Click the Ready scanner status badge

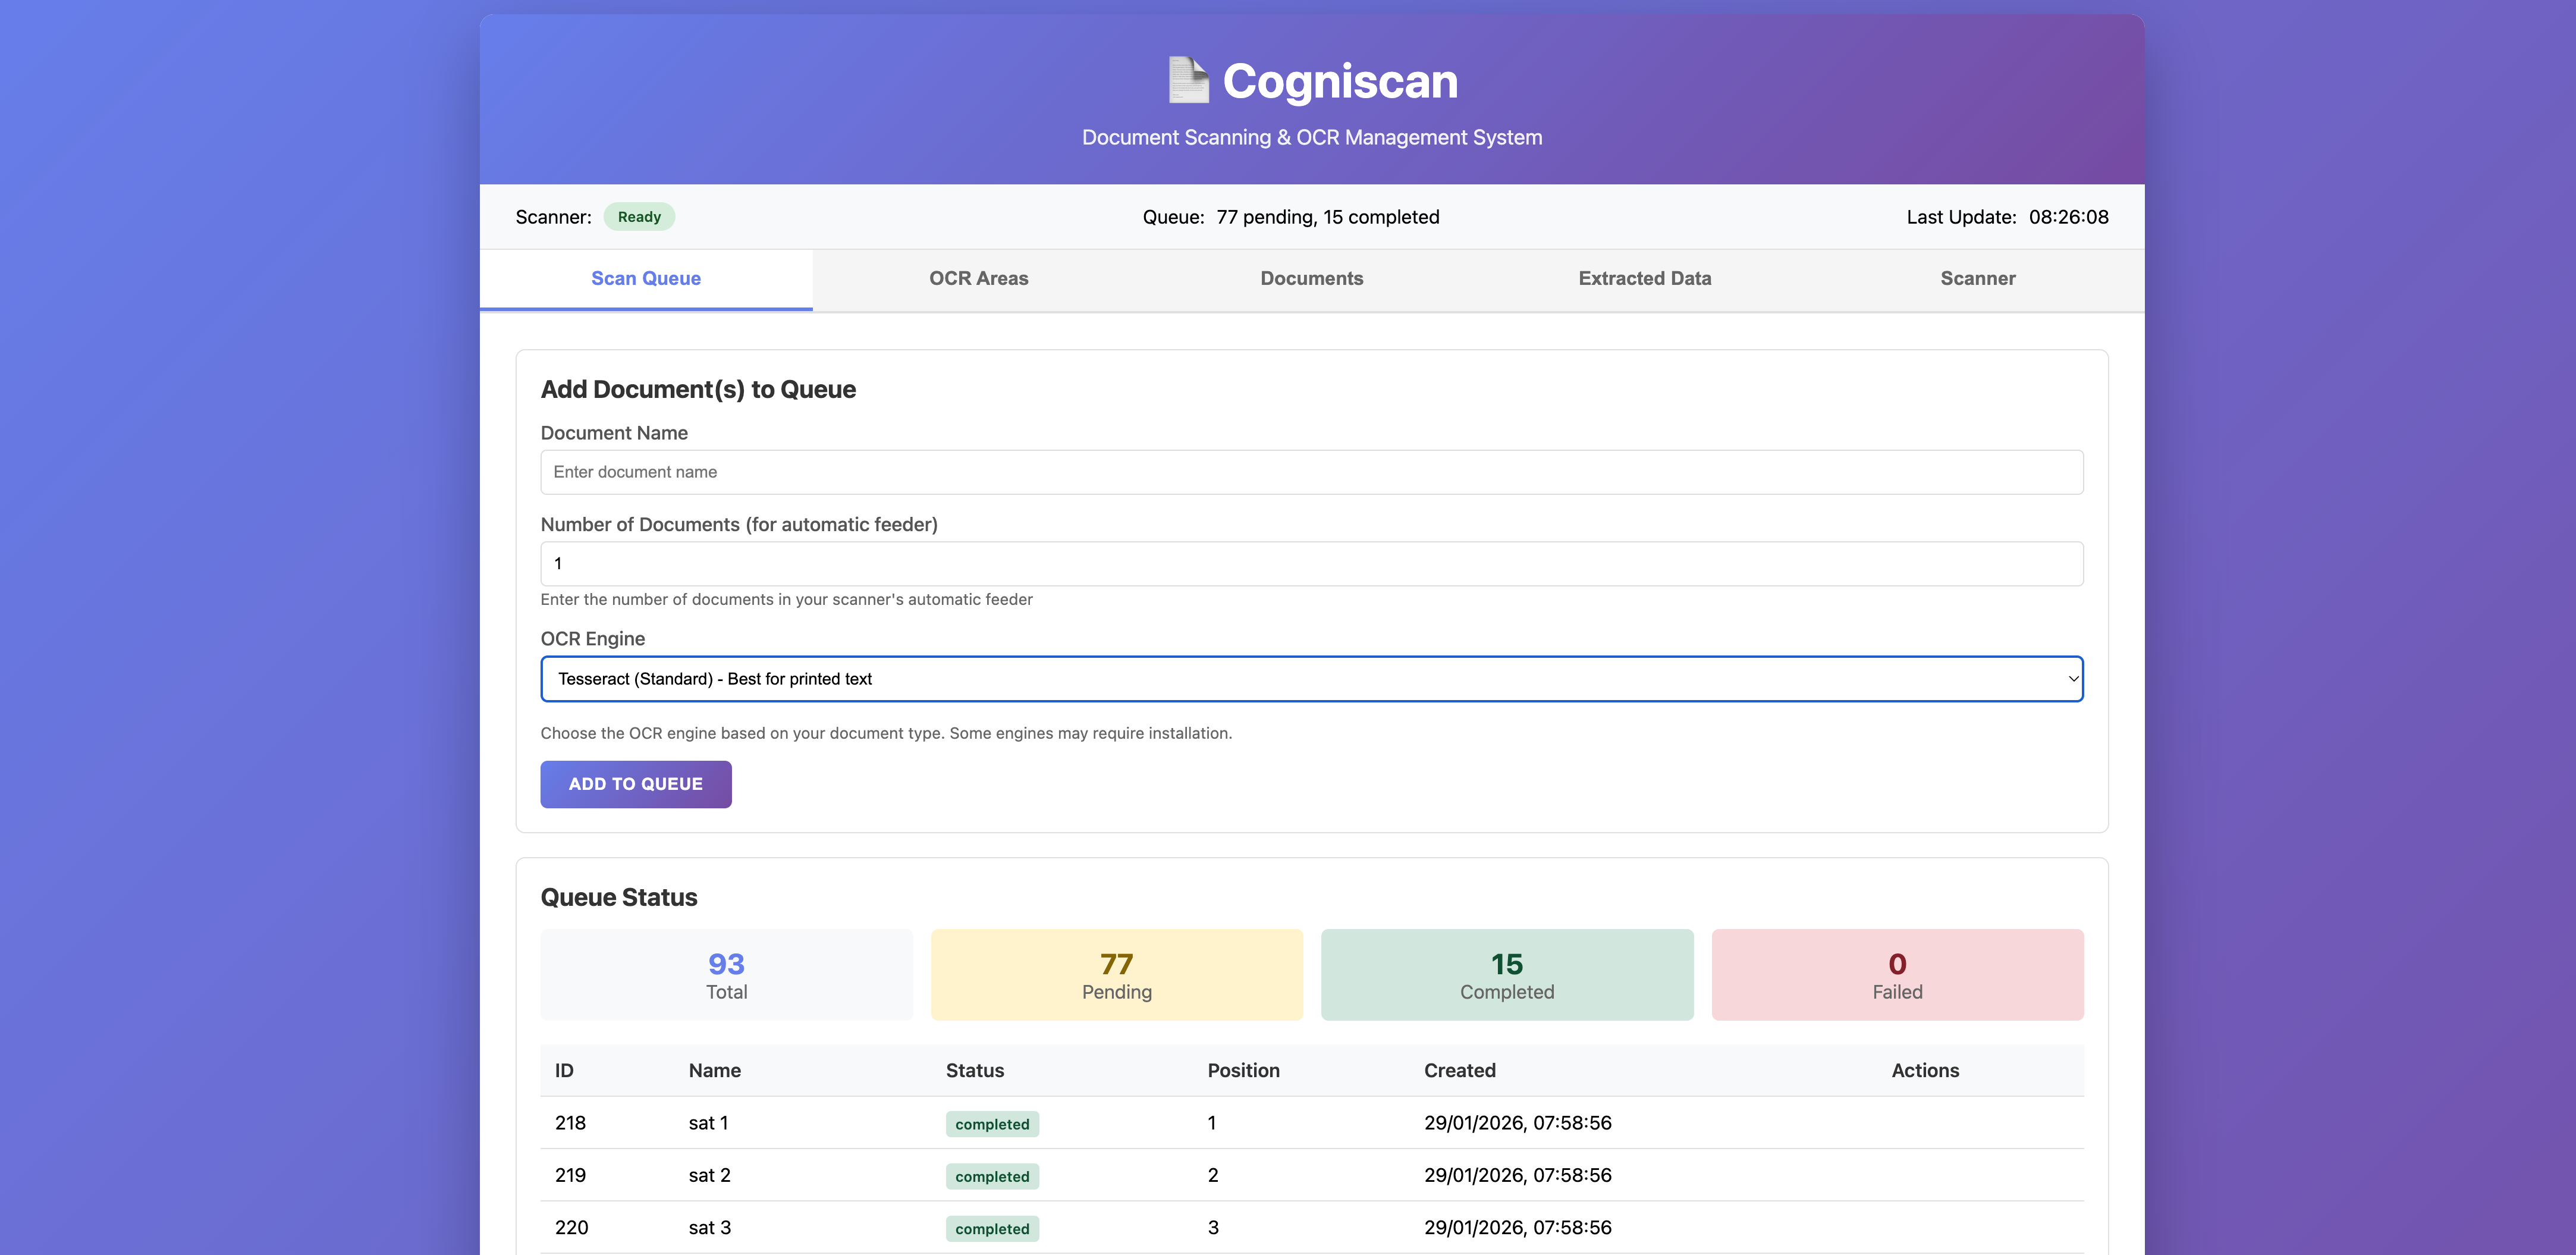point(639,217)
